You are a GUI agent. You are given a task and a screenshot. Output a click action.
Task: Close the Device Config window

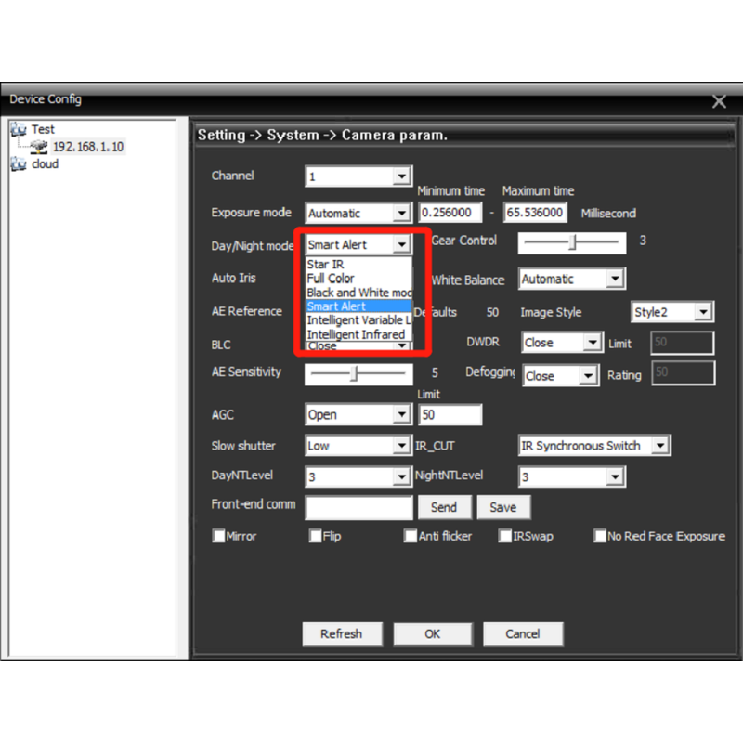718,101
